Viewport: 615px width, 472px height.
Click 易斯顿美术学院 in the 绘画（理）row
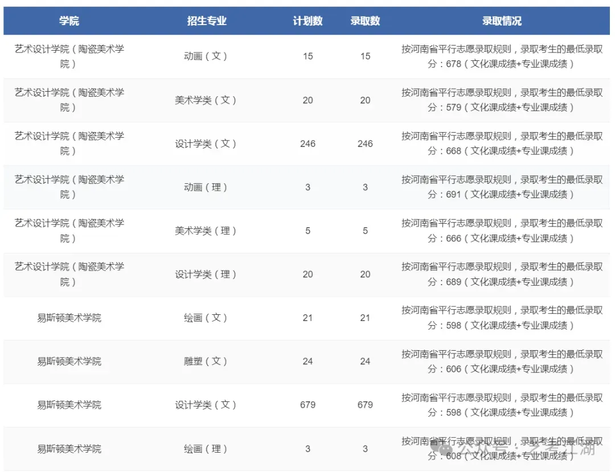pyautogui.click(x=69, y=449)
